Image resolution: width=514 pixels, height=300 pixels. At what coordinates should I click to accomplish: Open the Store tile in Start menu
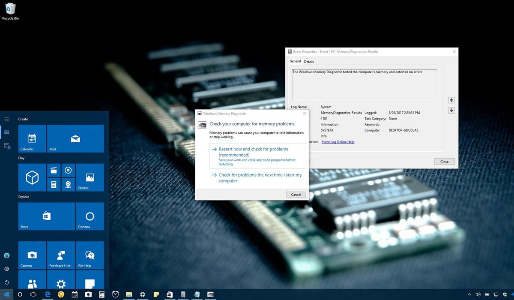(46, 216)
